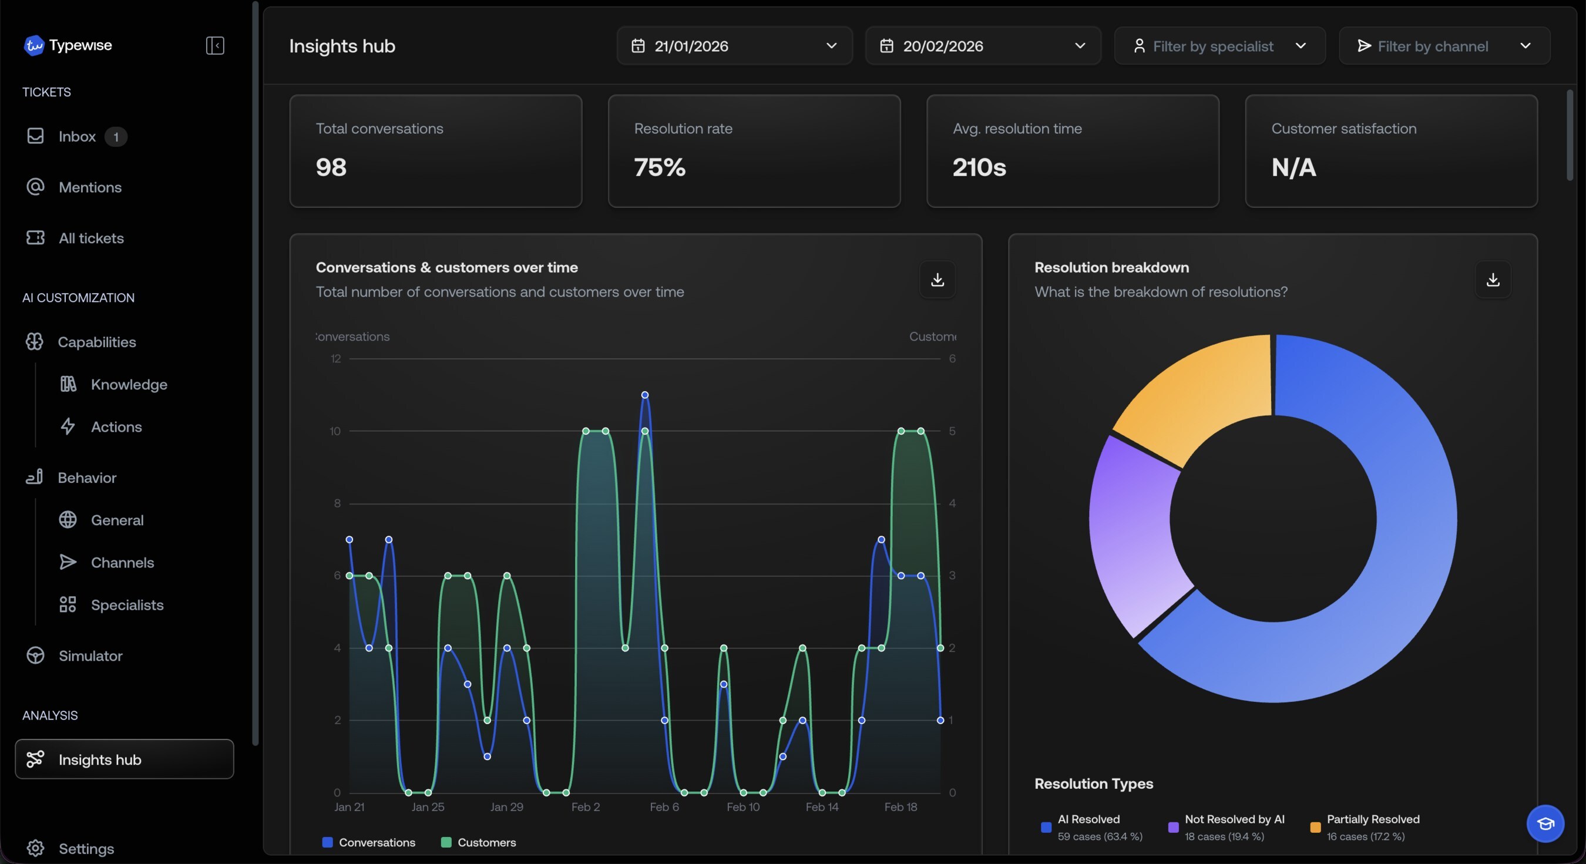Click the Partially Resolved orange color swatch
The width and height of the screenshot is (1586, 864).
(x=1315, y=827)
